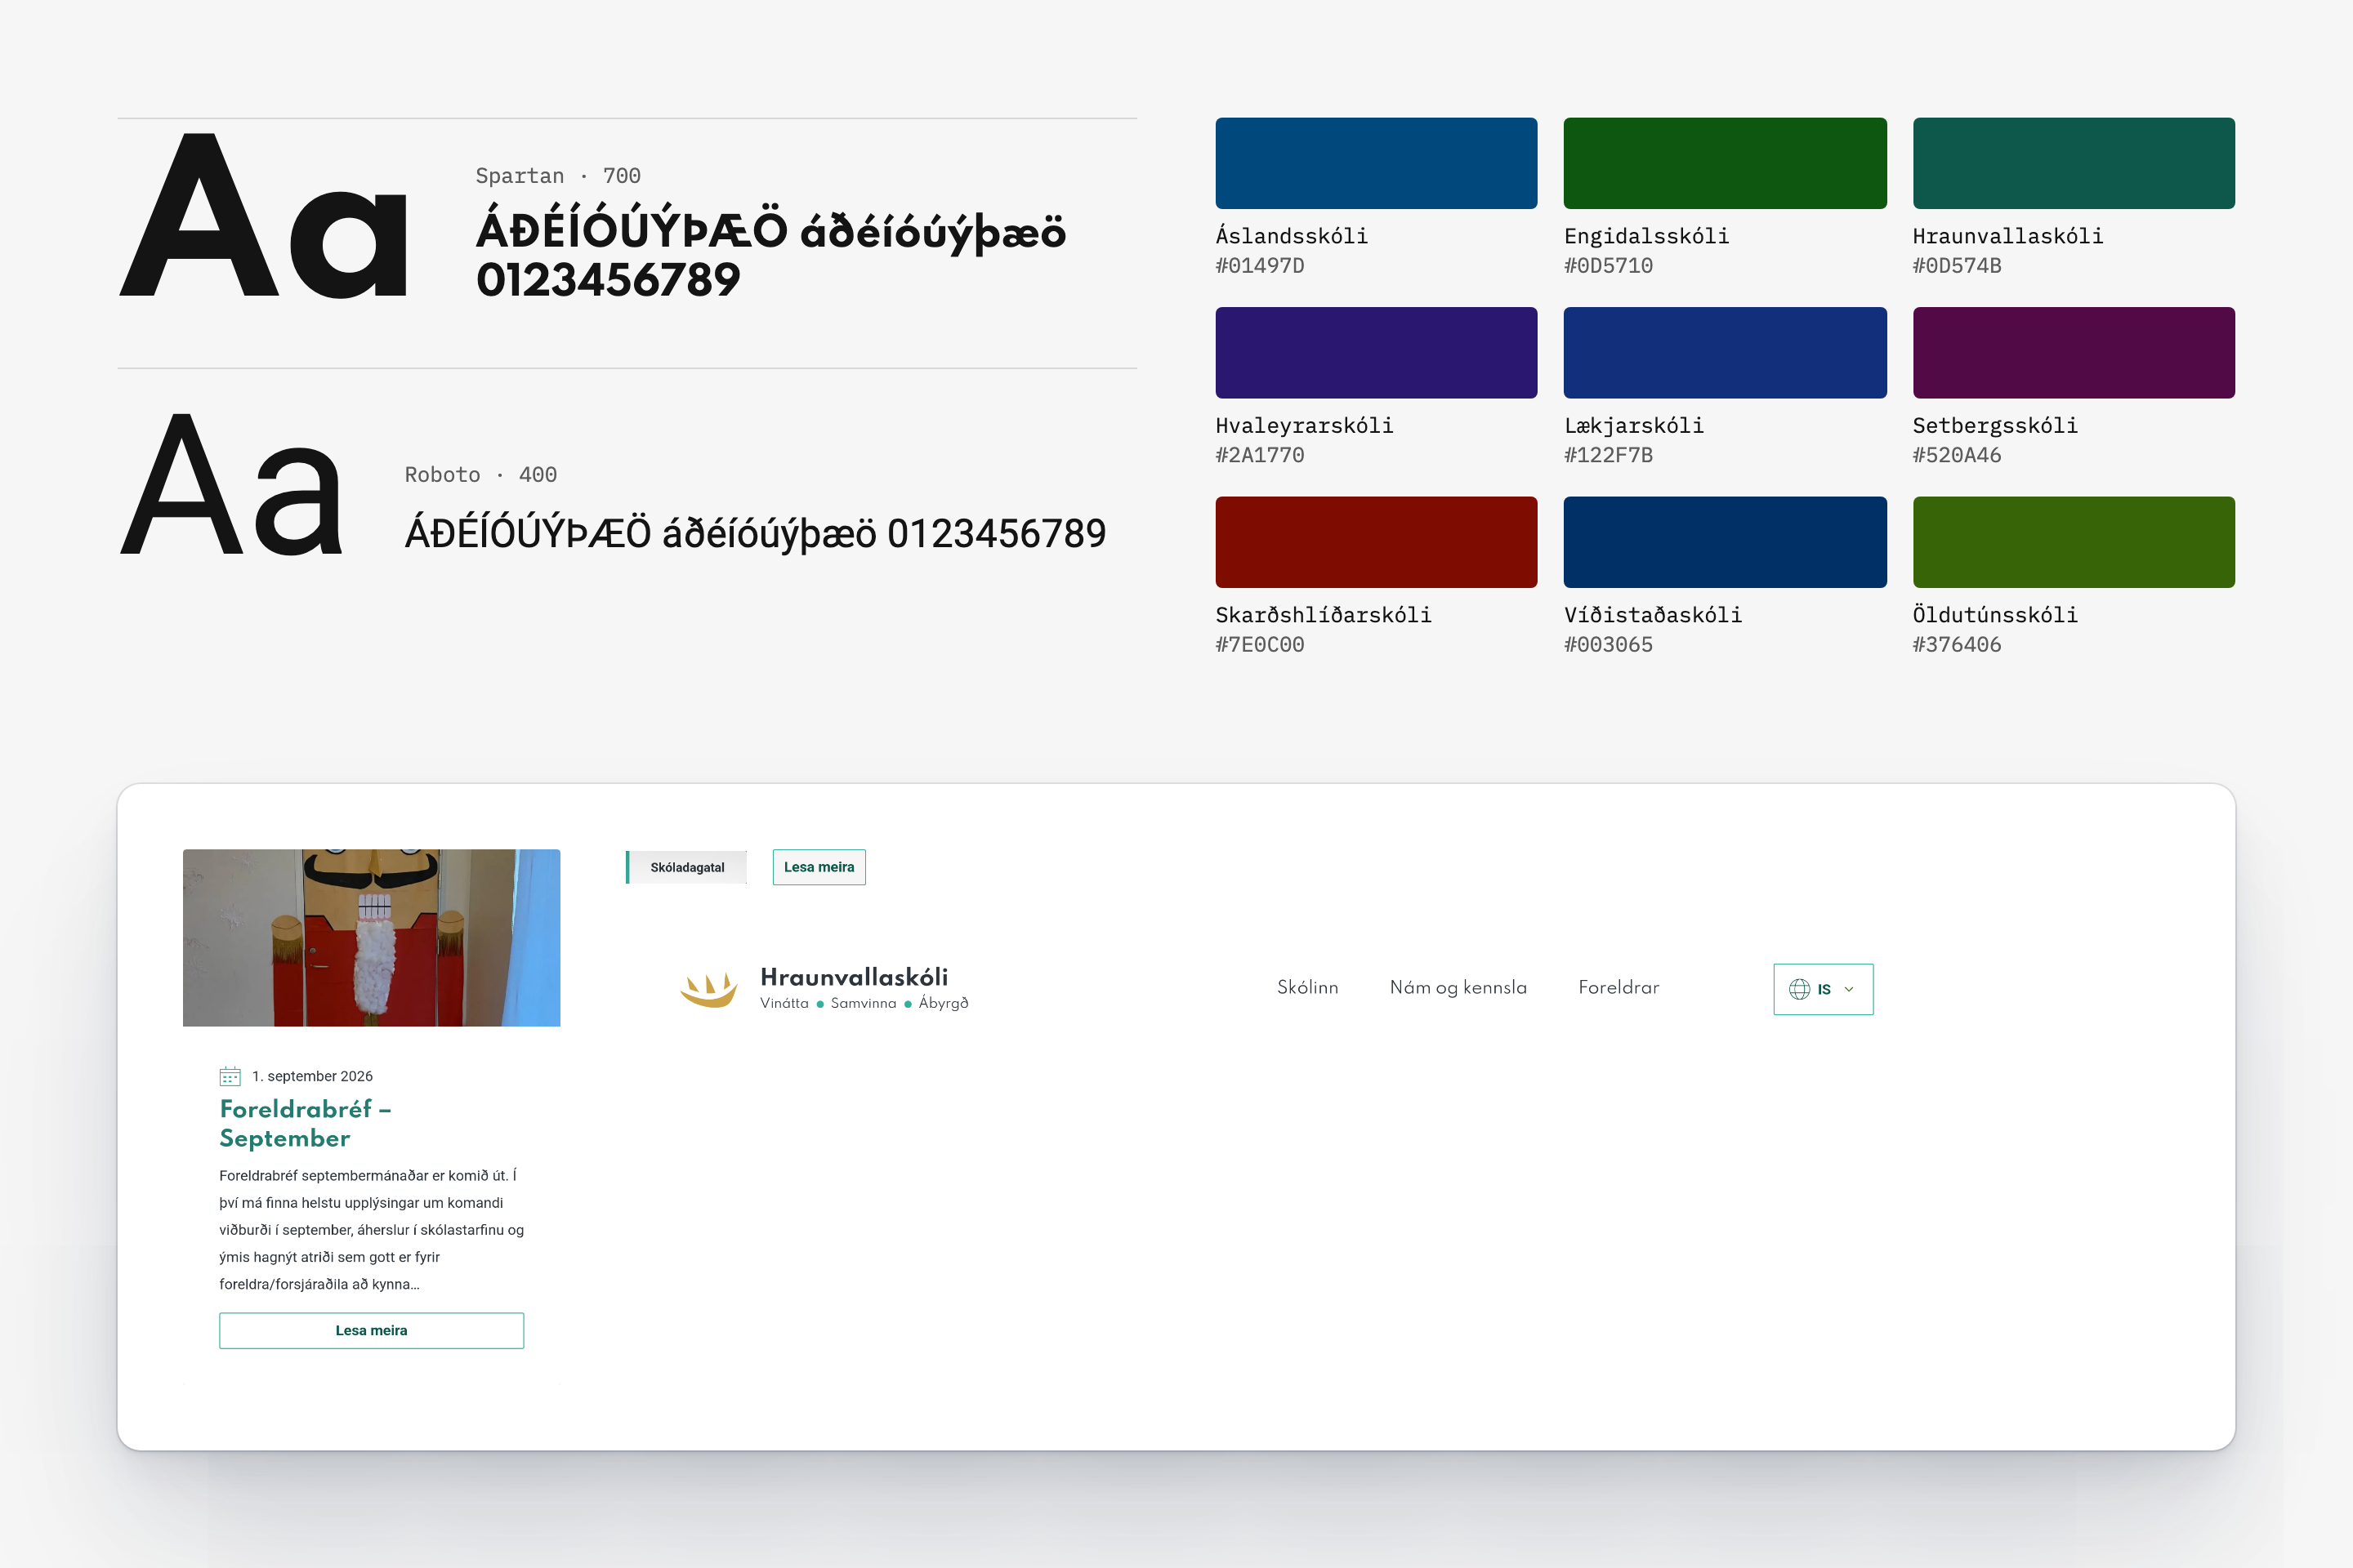Click the large Roboto Aa type specimen
Viewport: 2353px width, 1568px height.
click(x=232, y=484)
